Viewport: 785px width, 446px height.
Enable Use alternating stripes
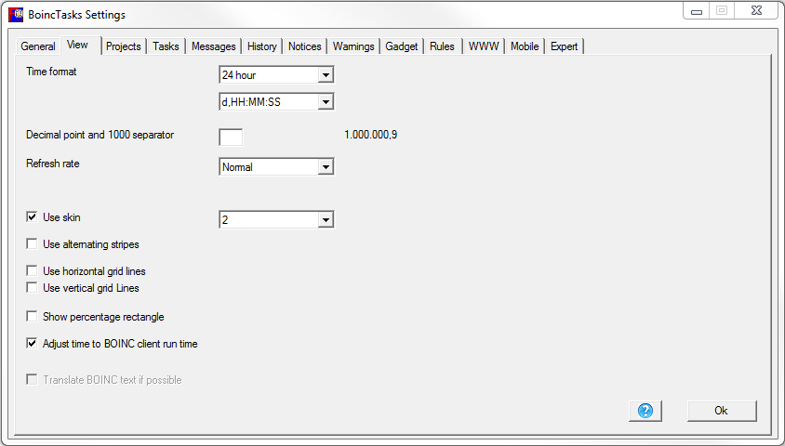(32, 244)
